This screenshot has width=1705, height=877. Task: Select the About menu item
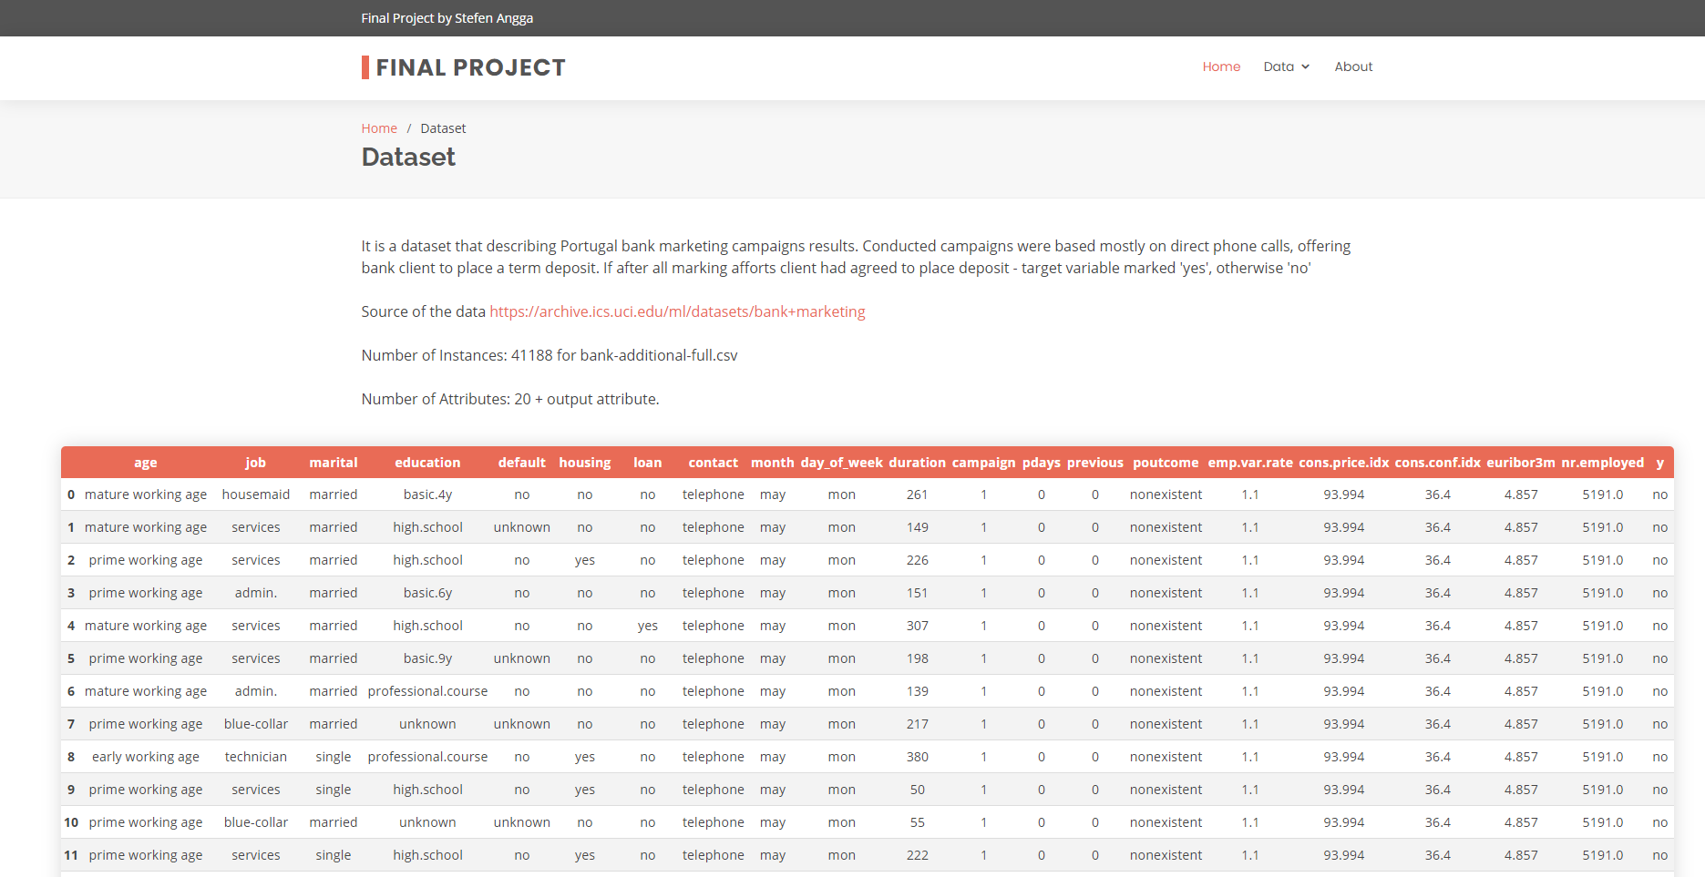pyautogui.click(x=1352, y=66)
